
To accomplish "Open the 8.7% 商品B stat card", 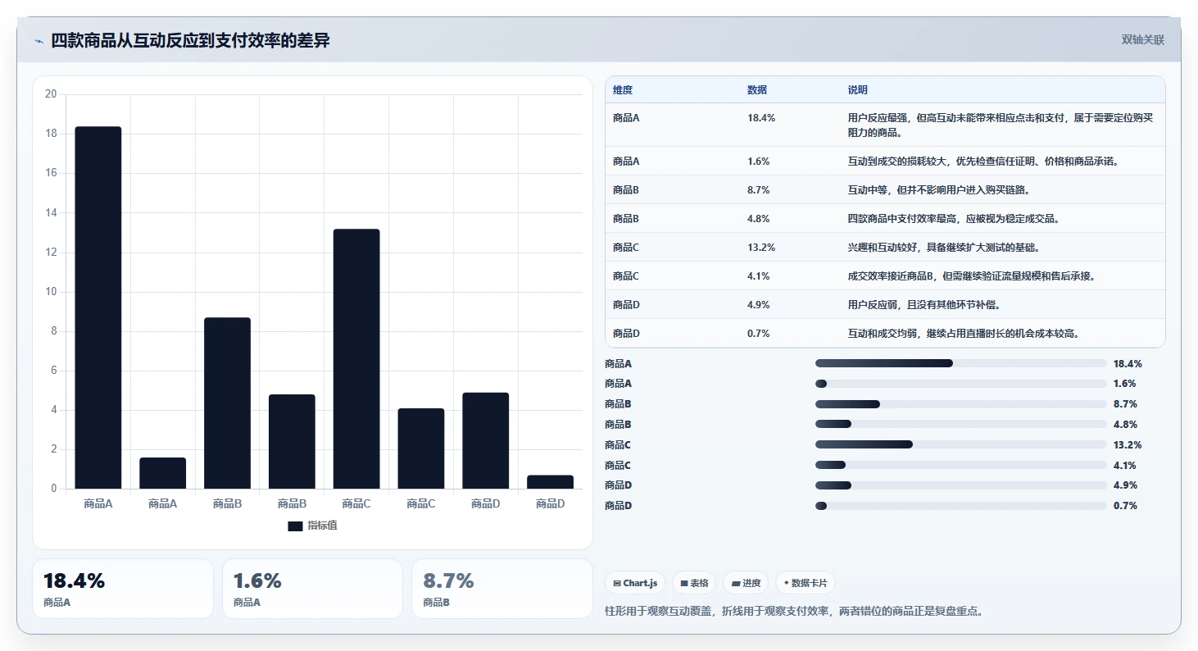I will coord(501,589).
